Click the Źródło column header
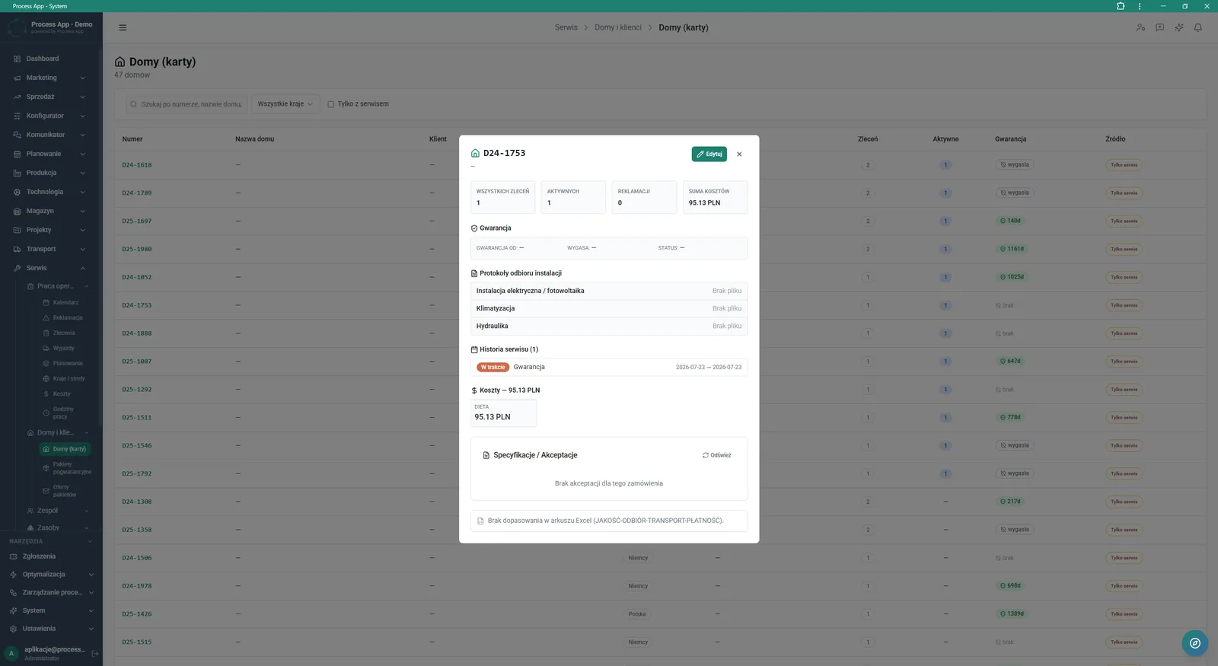Image resolution: width=1218 pixels, height=666 pixels. click(x=1115, y=139)
